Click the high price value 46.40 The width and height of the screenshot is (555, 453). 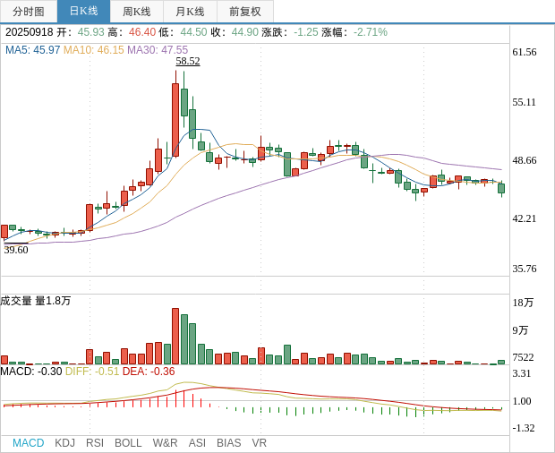click(x=142, y=32)
